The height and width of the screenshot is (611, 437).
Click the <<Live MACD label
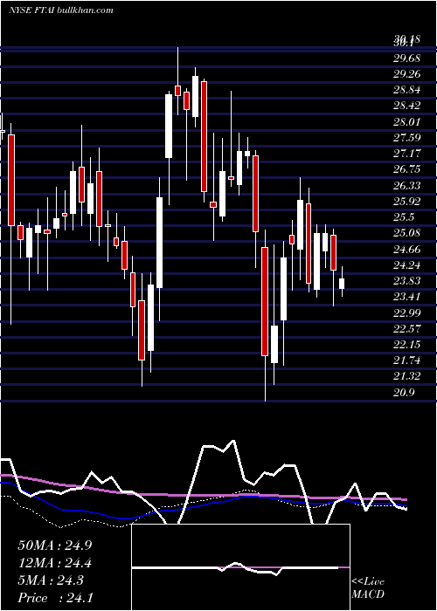click(x=368, y=587)
